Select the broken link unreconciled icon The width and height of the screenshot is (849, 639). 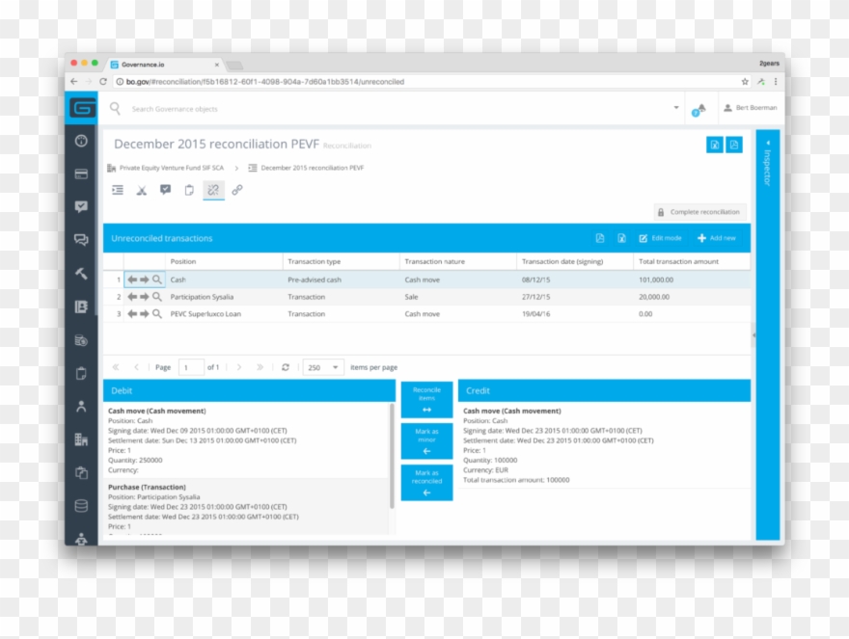pyautogui.click(x=213, y=190)
